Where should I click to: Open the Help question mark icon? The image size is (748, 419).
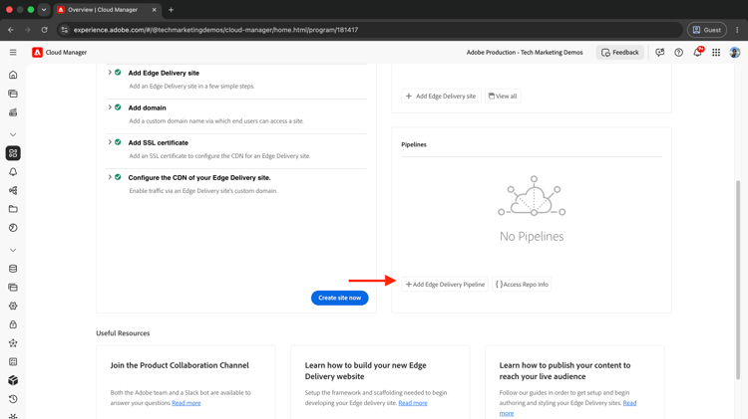(x=678, y=53)
